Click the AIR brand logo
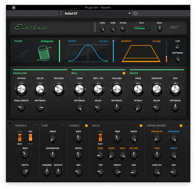Screen dimensions: 196x189 pyautogui.click(x=175, y=27)
